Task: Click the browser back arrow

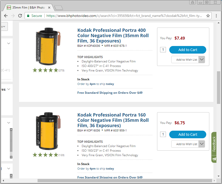Action: click(x=6, y=16)
